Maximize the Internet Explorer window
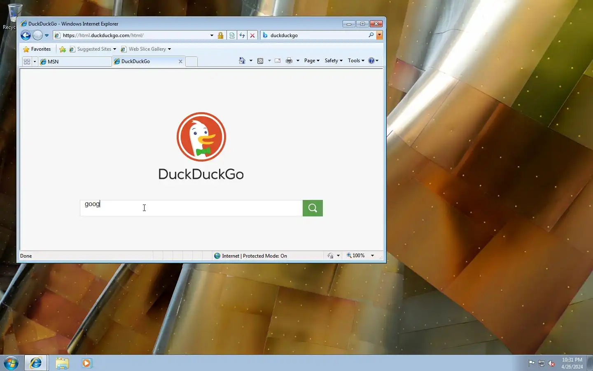This screenshot has height=371, width=593. pos(362,24)
